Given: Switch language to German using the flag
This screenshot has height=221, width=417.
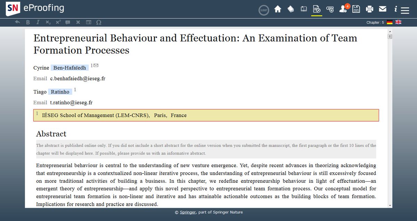Looking at the screenshot, I should pos(390,22).
